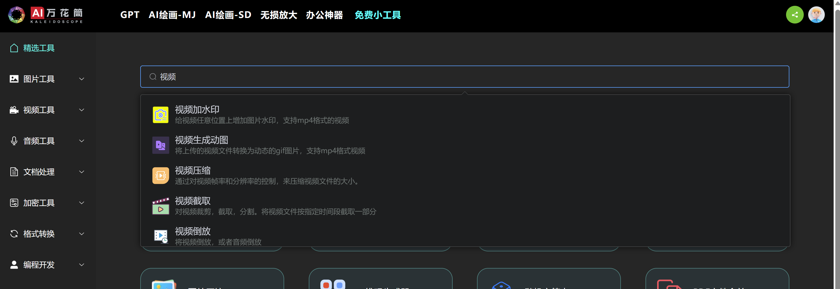Expand the 加密工具 chevron
This screenshot has width=840, height=289.
click(x=82, y=203)
